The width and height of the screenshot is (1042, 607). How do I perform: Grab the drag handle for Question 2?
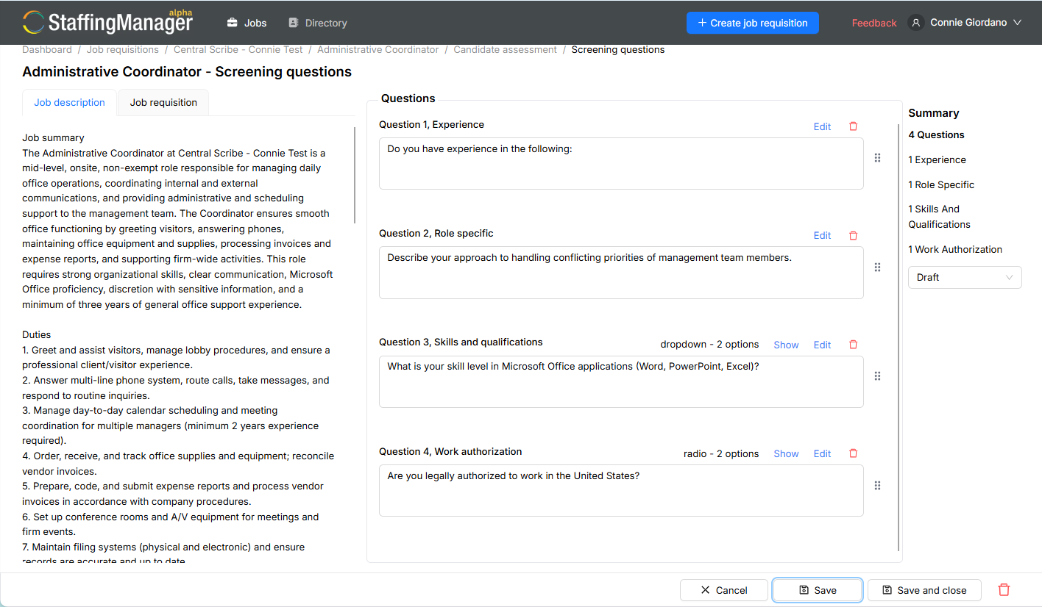pos(877,267)
